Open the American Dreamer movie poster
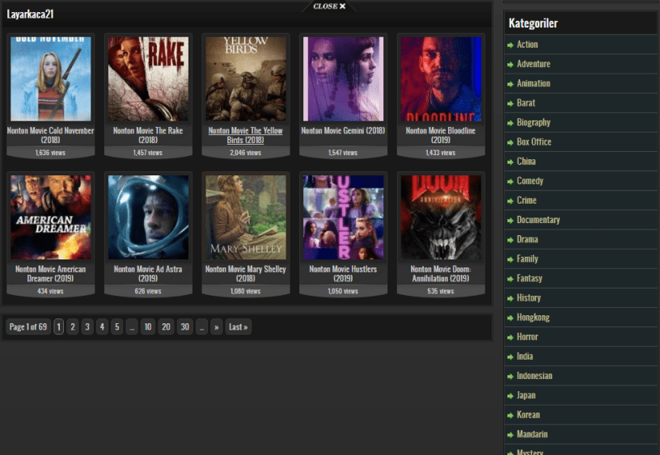This screenshot has width=660, height=455. pos(50,217)
